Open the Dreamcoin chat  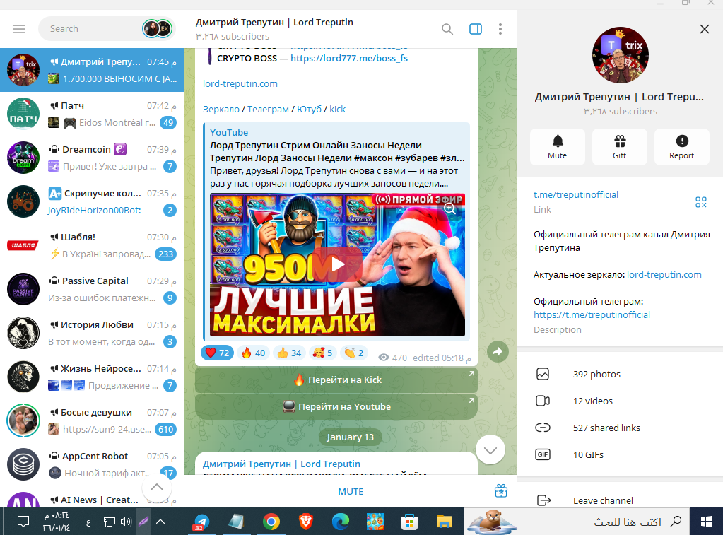click(92, 158)
